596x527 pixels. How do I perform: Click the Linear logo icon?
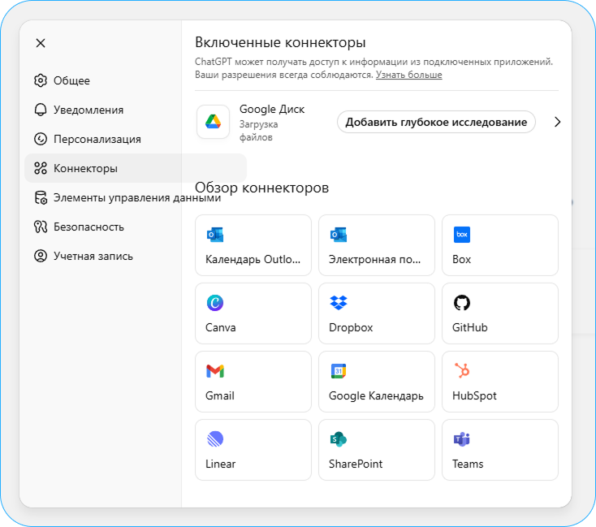pyautogui.click(x=215, y=439)
